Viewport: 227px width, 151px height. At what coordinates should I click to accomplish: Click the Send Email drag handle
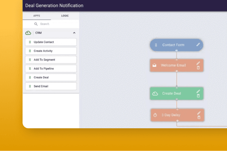pos(30,86)
